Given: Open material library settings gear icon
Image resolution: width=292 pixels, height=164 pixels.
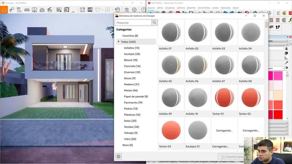Looking at the screenshot, I should [118, 156].
